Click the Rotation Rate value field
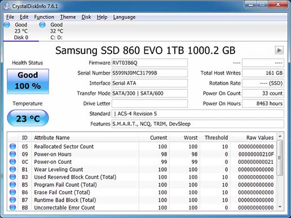This screenshot has width=291, height=218. point(263,83)
